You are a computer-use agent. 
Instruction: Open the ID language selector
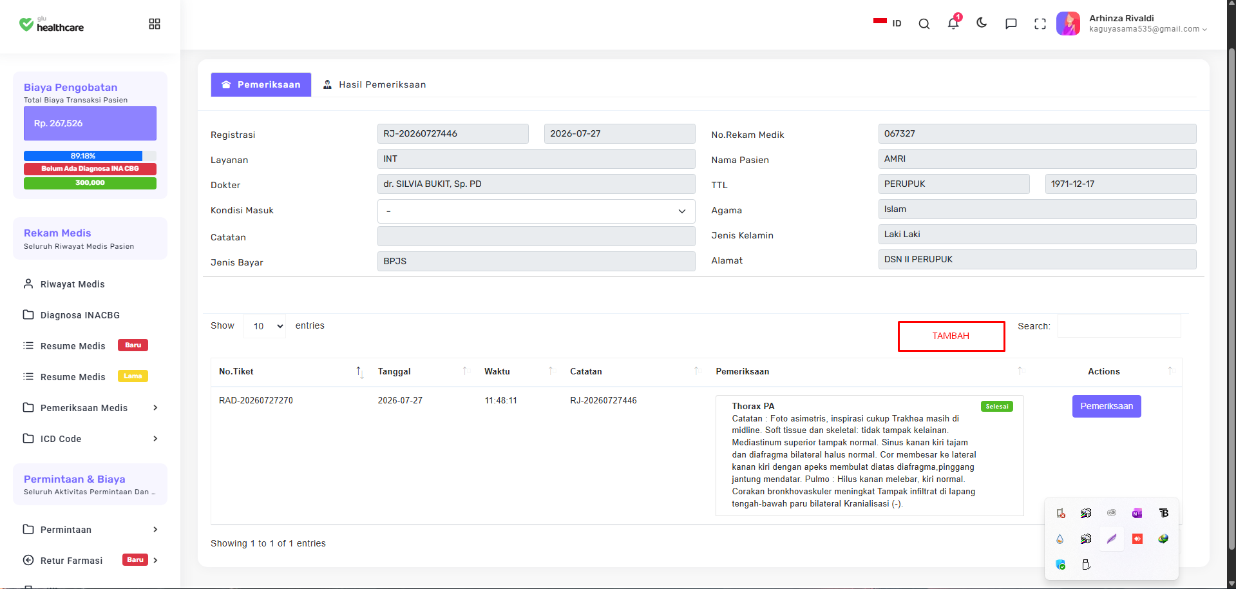click(888, 23)
